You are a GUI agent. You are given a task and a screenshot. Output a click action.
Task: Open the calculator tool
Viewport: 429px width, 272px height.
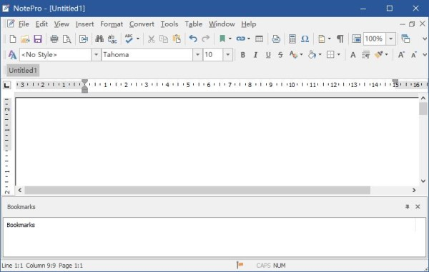(x=292, y=39)
